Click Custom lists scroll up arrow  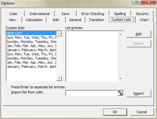point(59,34)
